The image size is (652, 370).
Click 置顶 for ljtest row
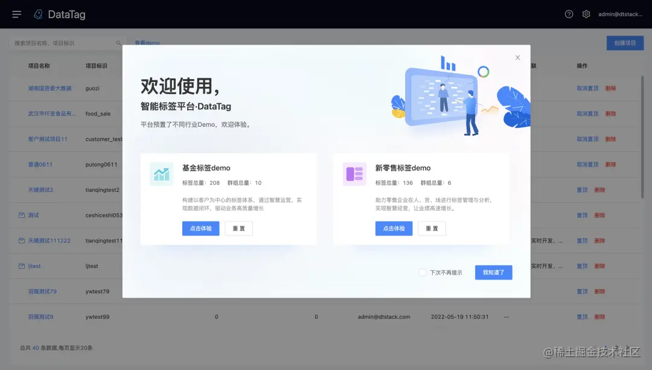coord(582,266)
